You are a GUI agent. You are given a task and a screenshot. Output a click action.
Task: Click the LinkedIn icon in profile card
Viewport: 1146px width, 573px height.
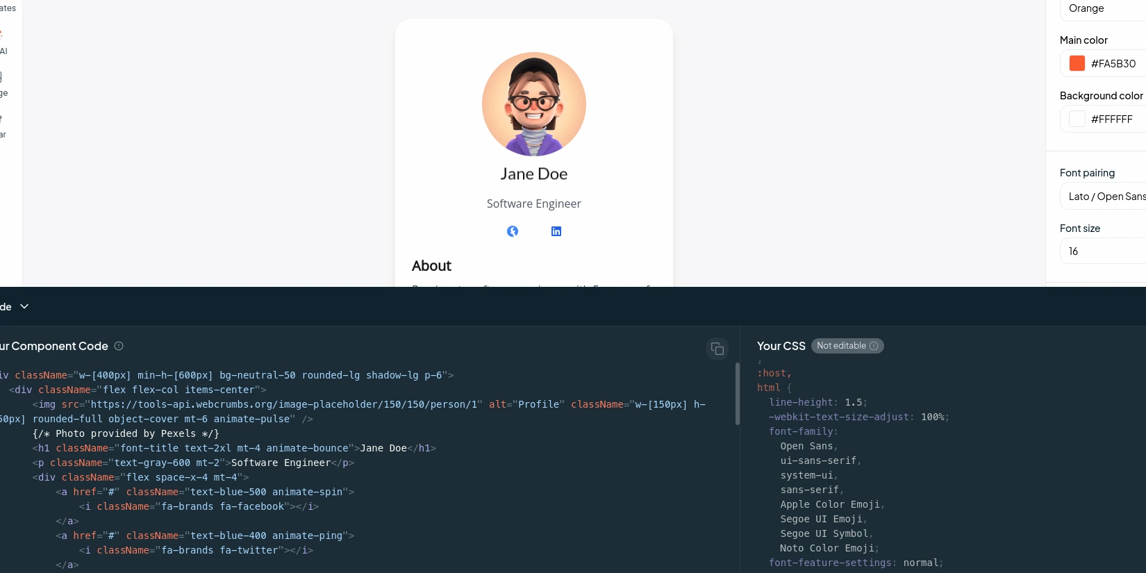point(556,231)
